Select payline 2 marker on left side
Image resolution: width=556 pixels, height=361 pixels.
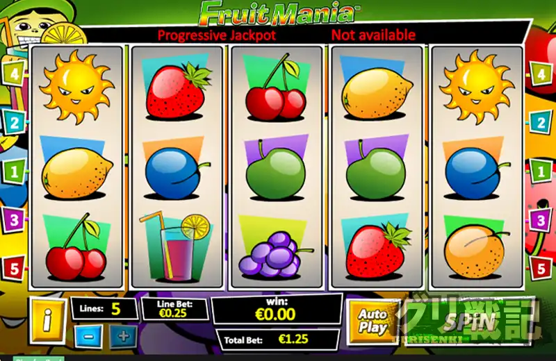tap(14, 122)
